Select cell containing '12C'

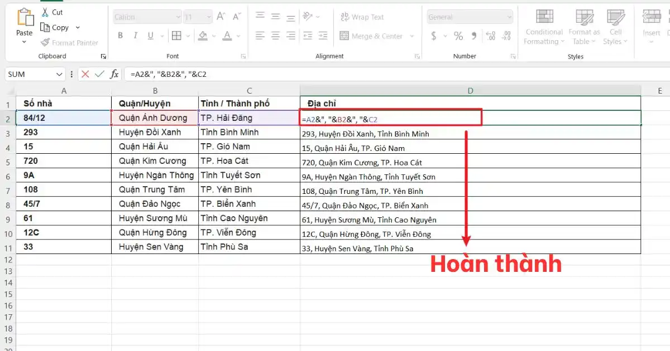coord(64,233)
